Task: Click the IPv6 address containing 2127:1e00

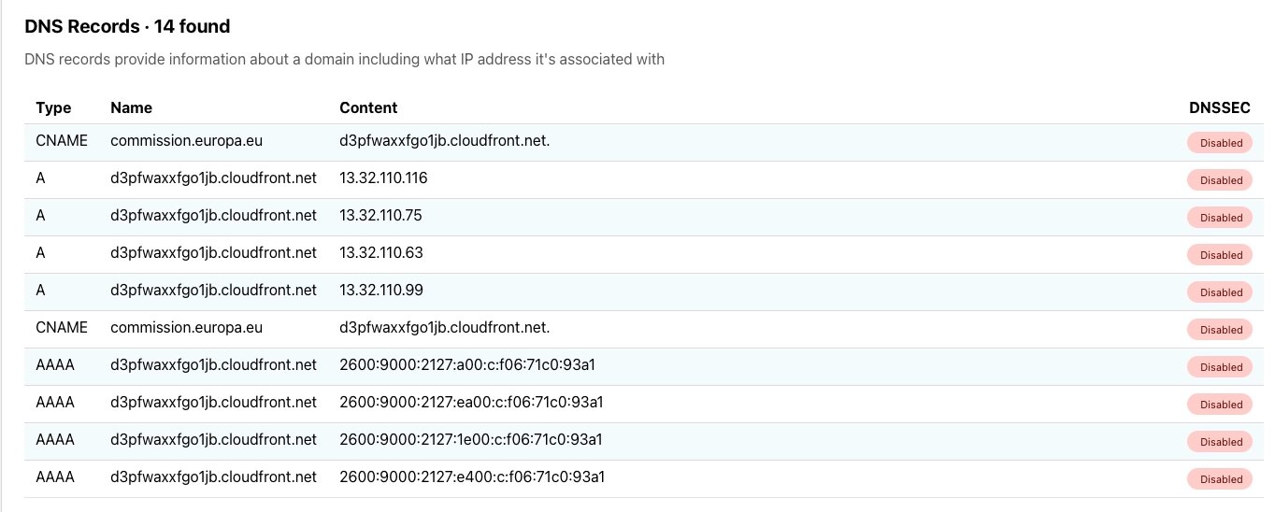Action: tap(470, 439)
